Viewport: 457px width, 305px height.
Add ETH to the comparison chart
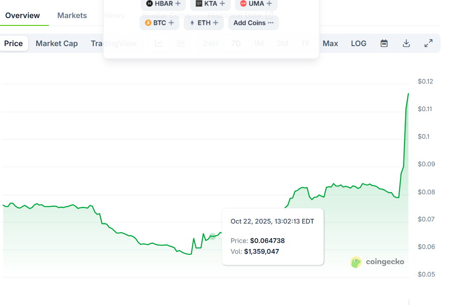(x=204, y=23)
